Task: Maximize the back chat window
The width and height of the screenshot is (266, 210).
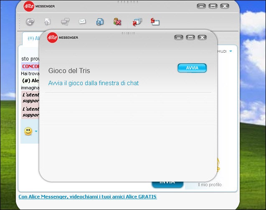Action: tap(213, 6)
